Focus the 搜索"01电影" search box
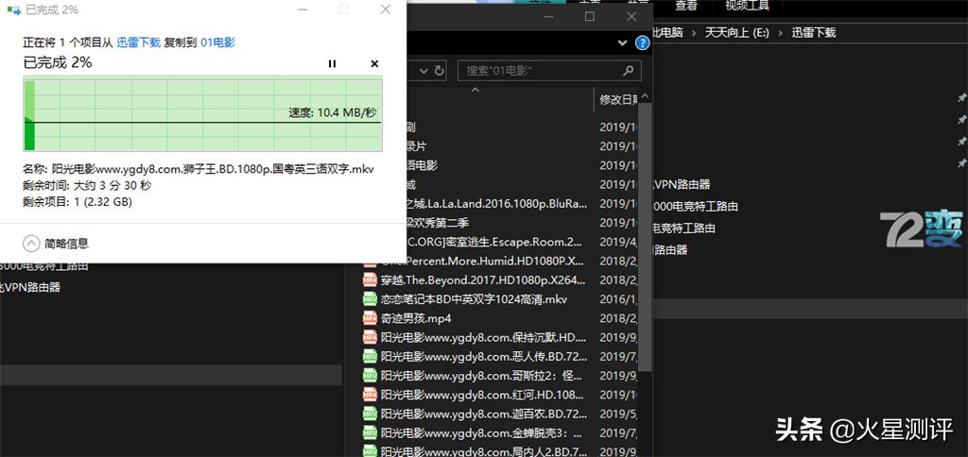The height and width of the screenshot is (457, 968). (x=549, y=71)
